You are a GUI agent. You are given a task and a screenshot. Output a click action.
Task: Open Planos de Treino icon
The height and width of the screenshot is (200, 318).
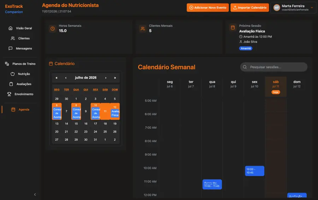(7, 64)
